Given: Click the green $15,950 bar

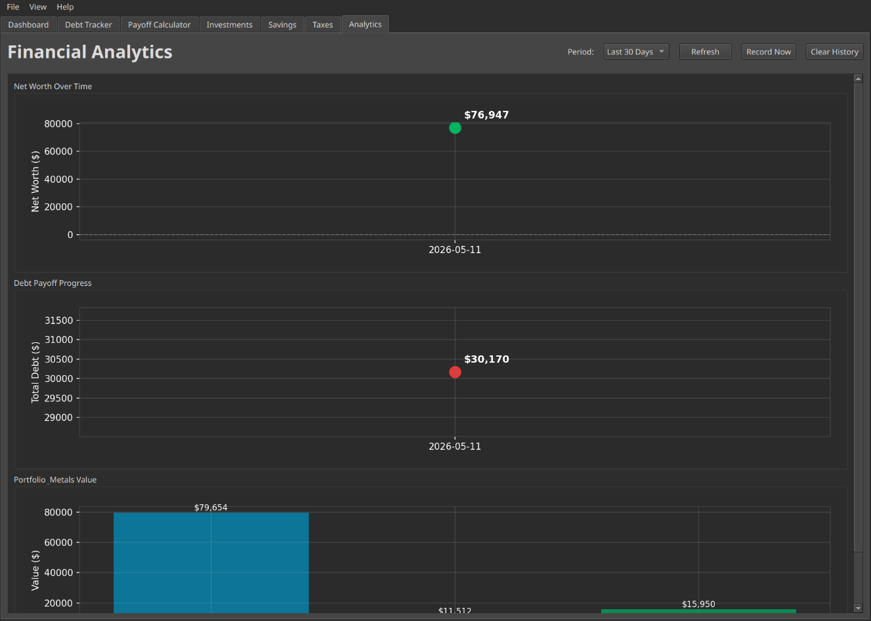Looking at the screenshot, I should click(x=698, y=611).
